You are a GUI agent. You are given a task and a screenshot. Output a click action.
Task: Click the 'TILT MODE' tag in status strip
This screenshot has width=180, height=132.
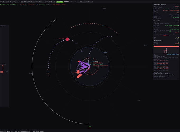(x=22, y=4)
